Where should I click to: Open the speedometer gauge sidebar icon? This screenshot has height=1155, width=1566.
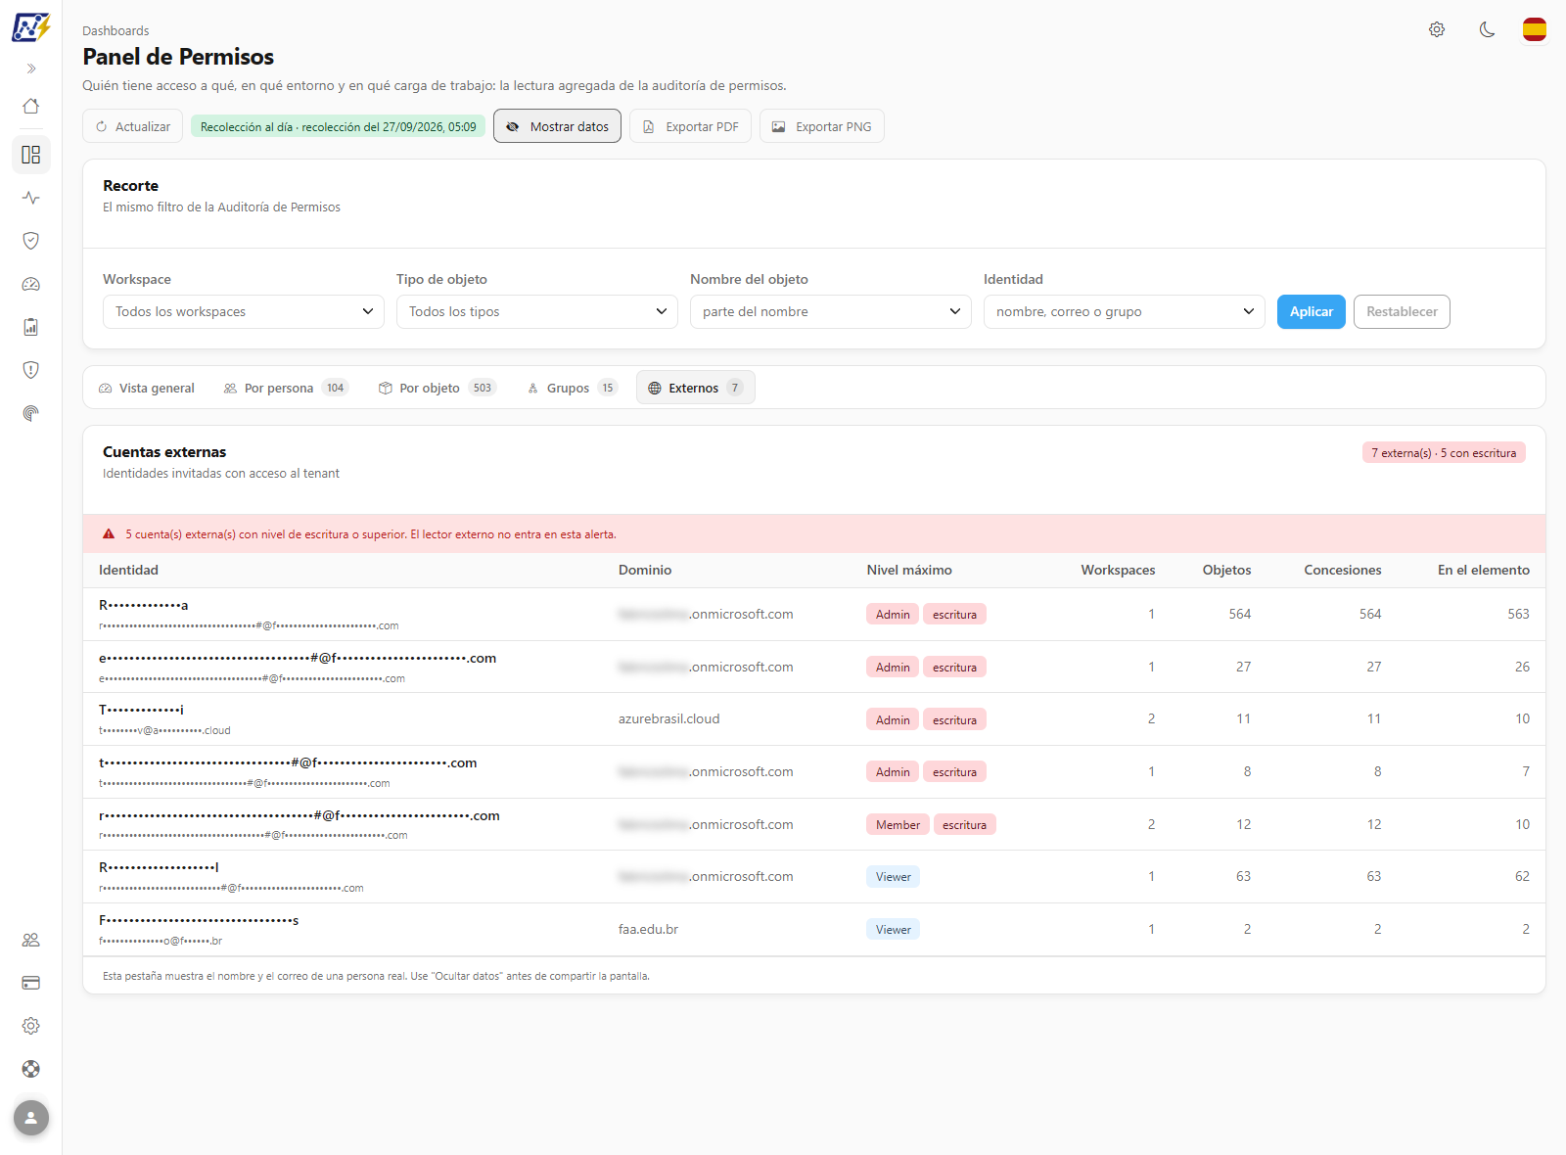[x=31, y=284]
